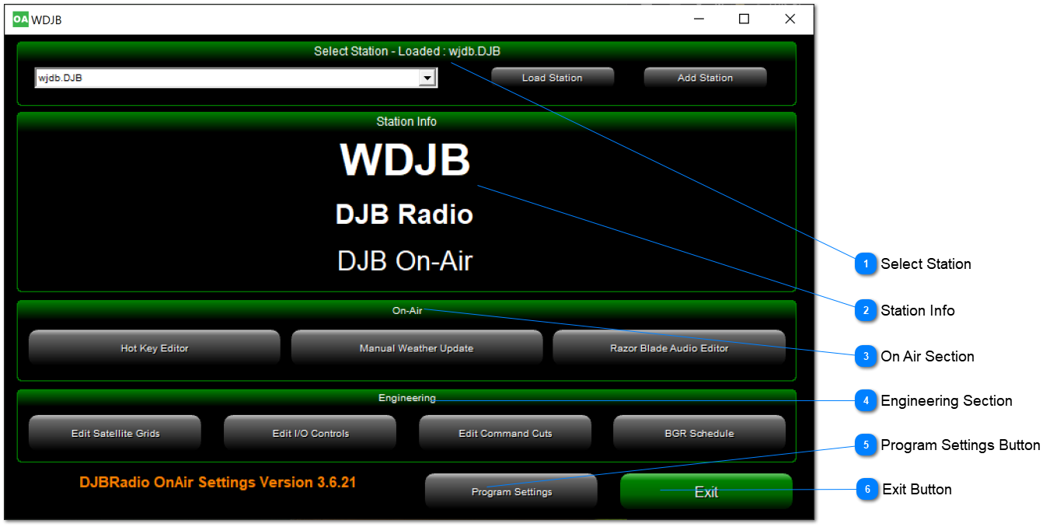This screenshot has height=527, width=1053.
Task: Click the Engineering section header
Action: [407, 398]
